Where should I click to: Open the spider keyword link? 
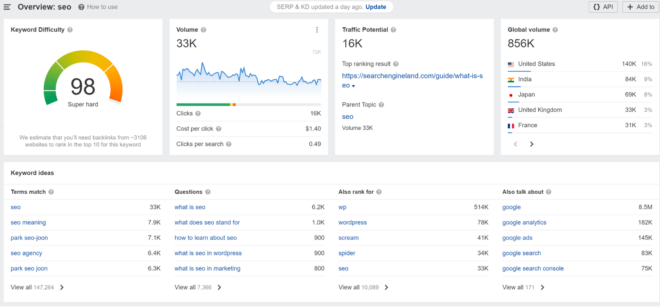347,253
